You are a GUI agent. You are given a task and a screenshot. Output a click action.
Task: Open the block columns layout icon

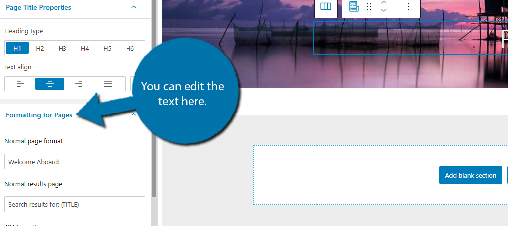pos(326,7)
